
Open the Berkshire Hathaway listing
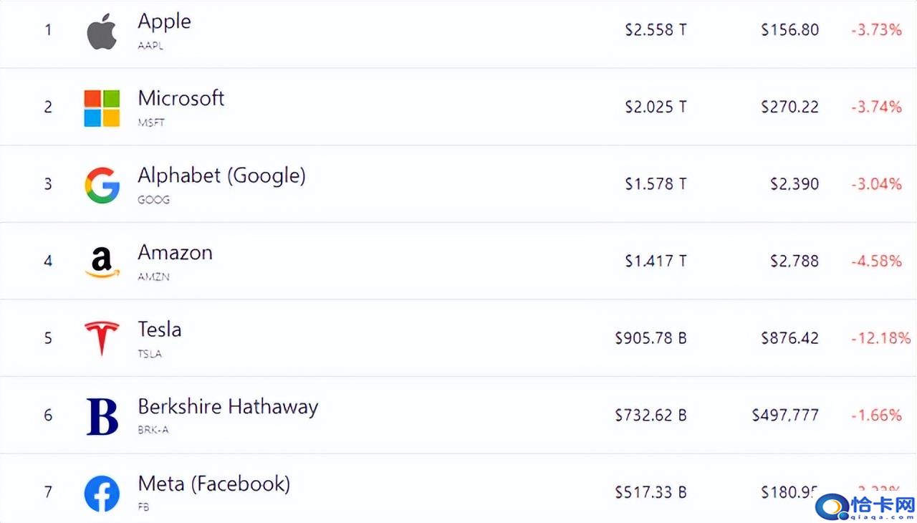pos(228,406)
